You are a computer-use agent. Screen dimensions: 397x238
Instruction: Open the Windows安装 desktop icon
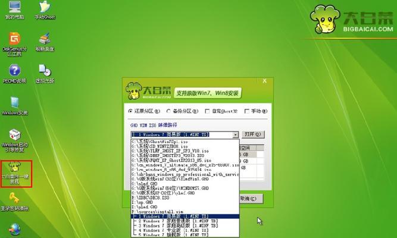(15, 106)
